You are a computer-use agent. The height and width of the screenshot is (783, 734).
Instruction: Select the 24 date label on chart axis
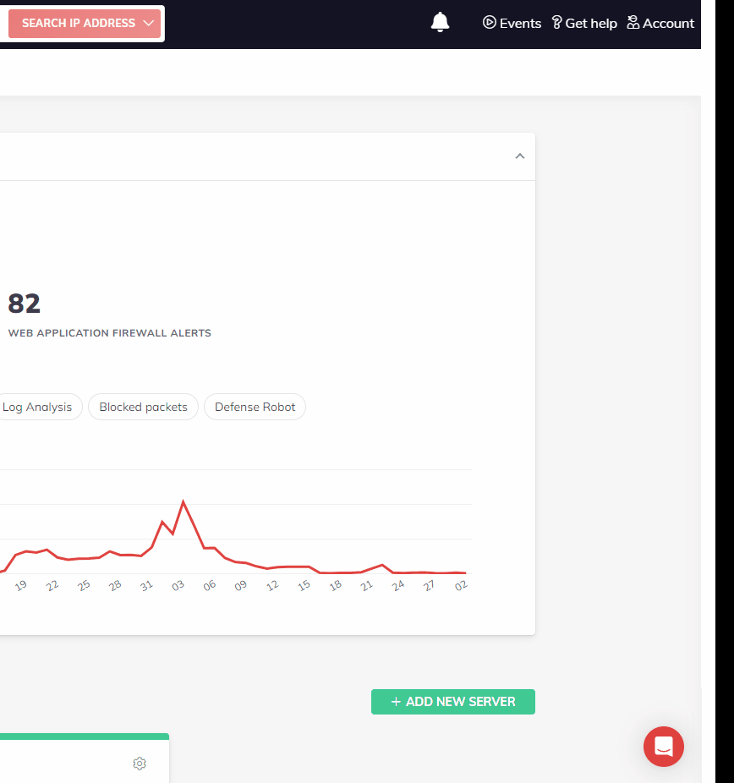(x=397, y=585)
